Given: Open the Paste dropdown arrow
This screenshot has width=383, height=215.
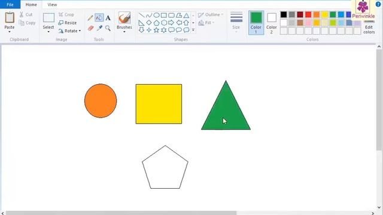Looking at the screenshot, I should point(10,32).
